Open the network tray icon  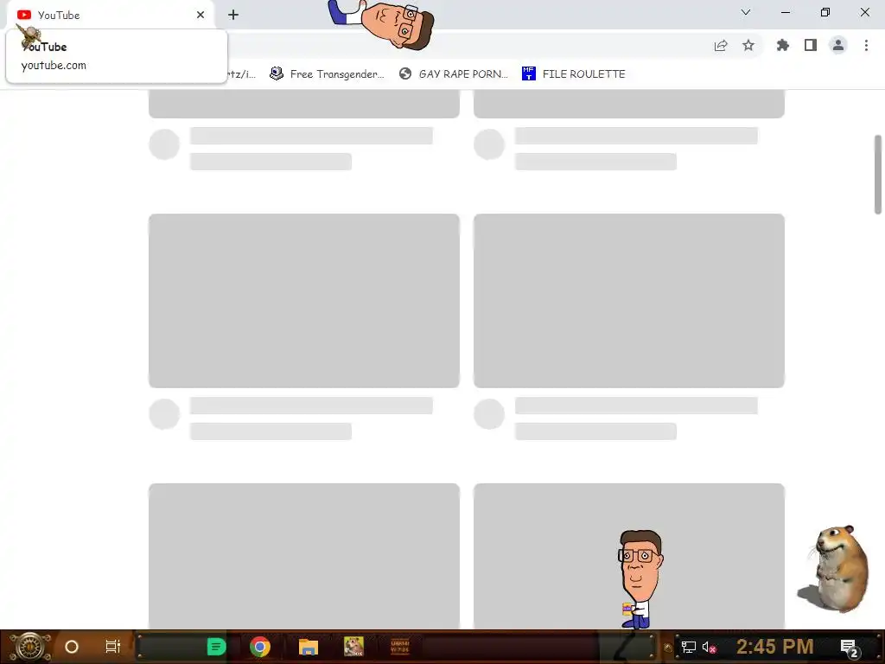coord(688,647)
